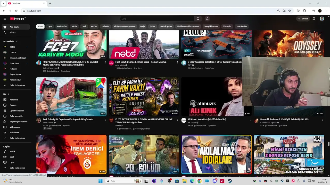Click the search magnifier button

coord(198,19)
